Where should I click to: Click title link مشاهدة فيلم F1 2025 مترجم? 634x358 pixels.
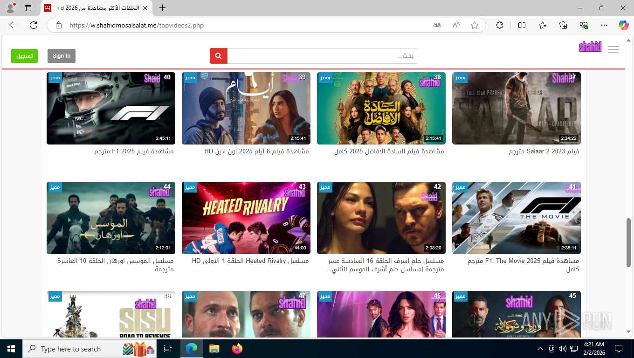(134, 151)
